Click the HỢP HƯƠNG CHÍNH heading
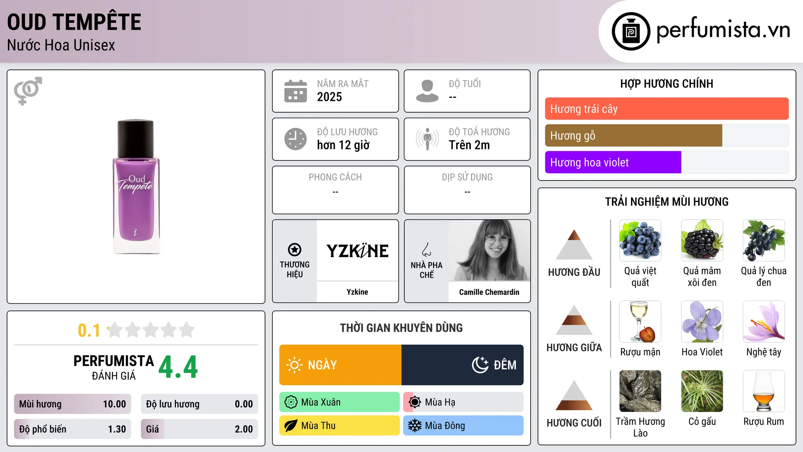 tap(667, 84)
